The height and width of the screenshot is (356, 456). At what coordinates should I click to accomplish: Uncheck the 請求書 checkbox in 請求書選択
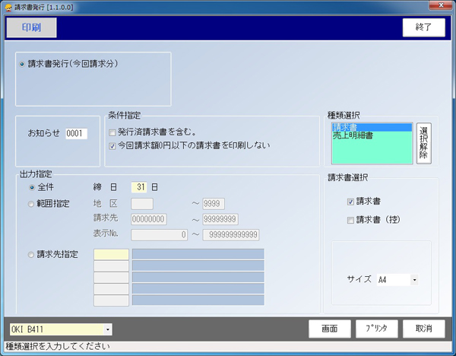[x=350, y=202]
